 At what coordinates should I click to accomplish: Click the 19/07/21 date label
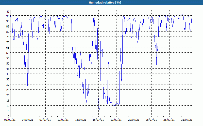(x=116, y=120)
